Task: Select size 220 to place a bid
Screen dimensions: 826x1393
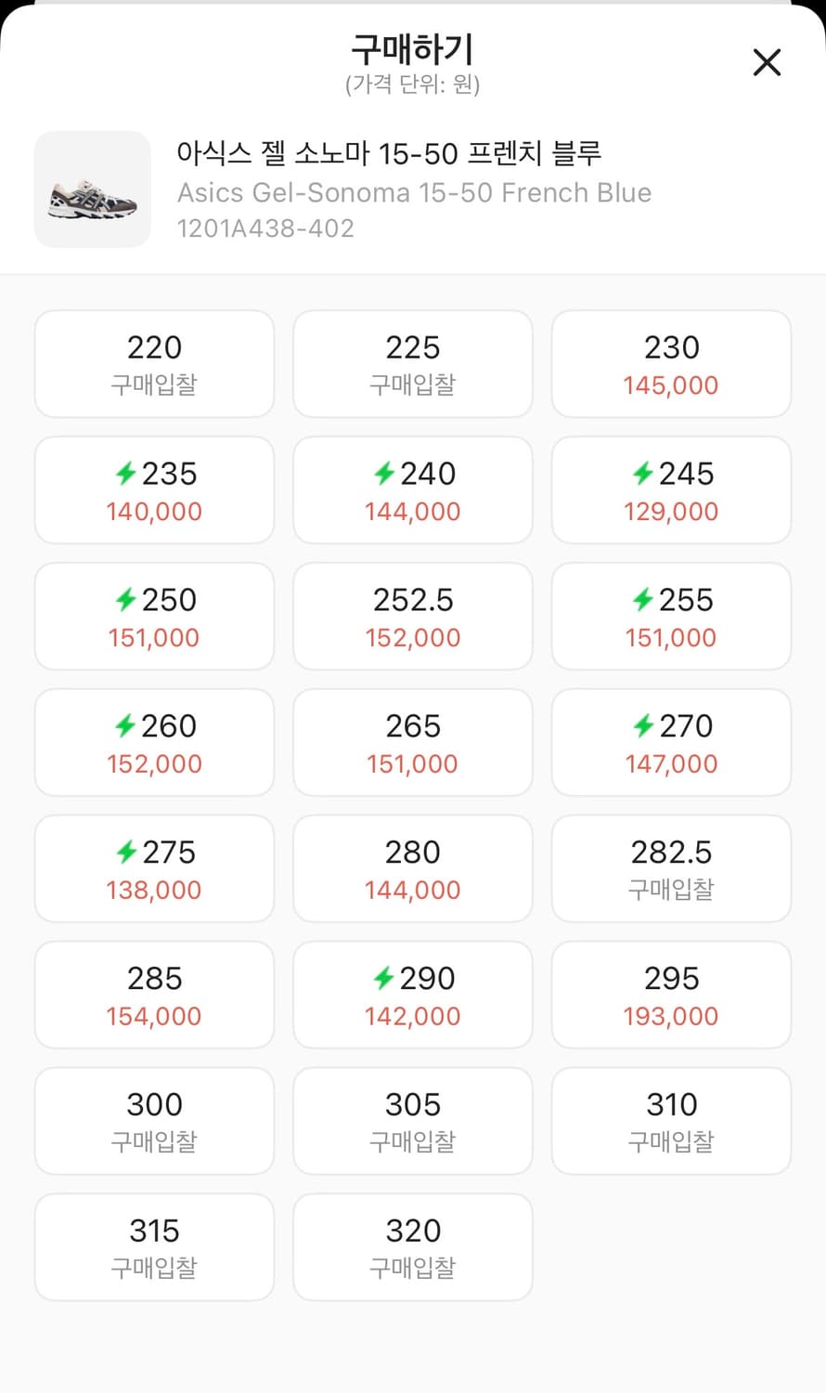Action: [x=154, y=364]
